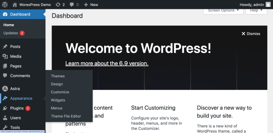Viewport: 273px width, 133px height.
Task: Click the red badge next to Plugins
Action: 28,108
